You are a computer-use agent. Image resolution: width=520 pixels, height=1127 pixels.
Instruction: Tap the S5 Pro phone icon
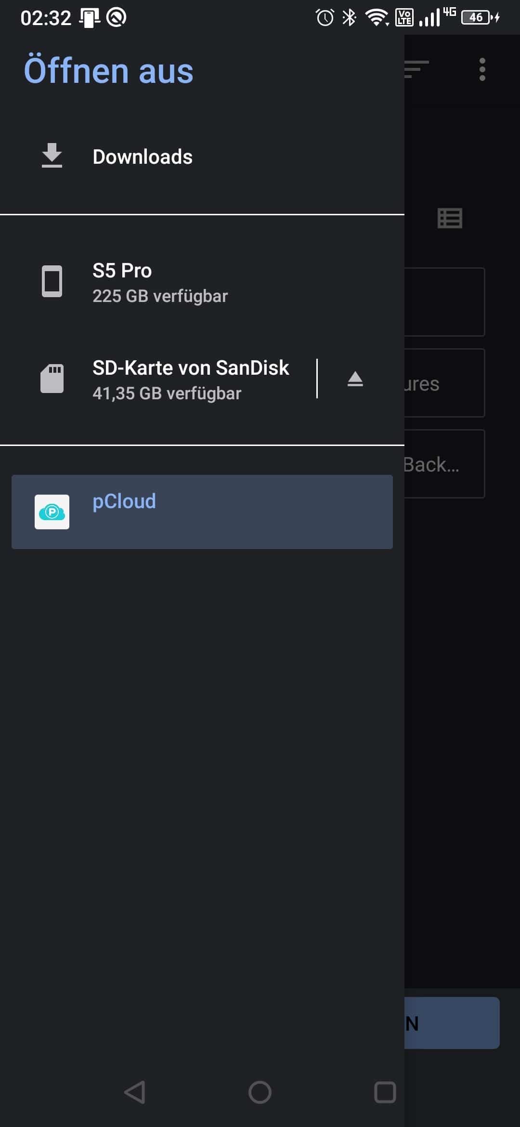point(52,281)
